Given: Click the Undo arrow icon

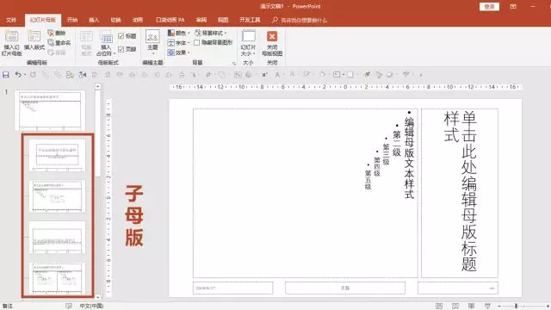Looking at the screenshot, I should [x=18, y=75].
